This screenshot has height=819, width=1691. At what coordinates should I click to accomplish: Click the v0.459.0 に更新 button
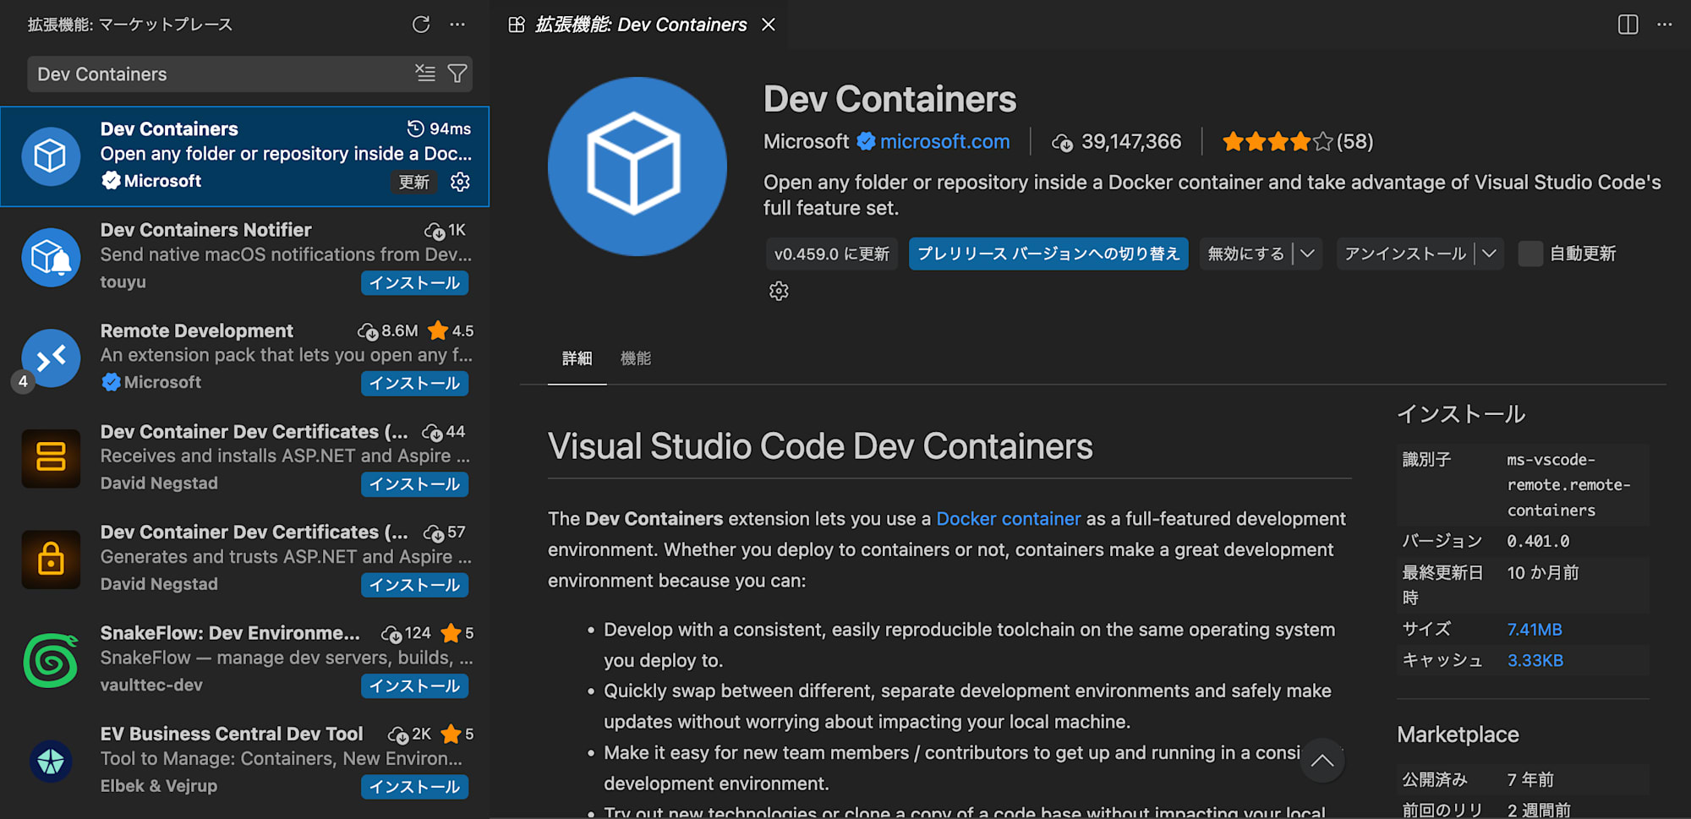[832, 254]
